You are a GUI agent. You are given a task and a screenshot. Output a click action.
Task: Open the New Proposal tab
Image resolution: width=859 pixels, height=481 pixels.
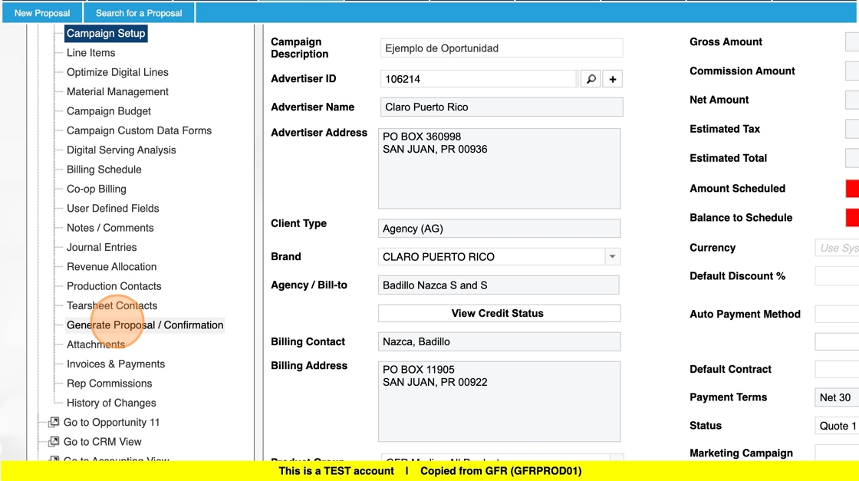(42, 12)
